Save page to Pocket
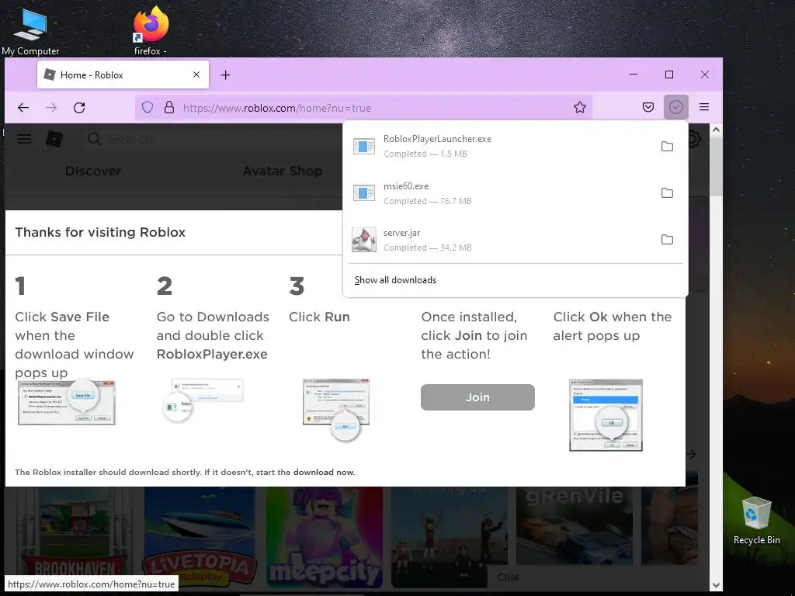 coord(648,107)
